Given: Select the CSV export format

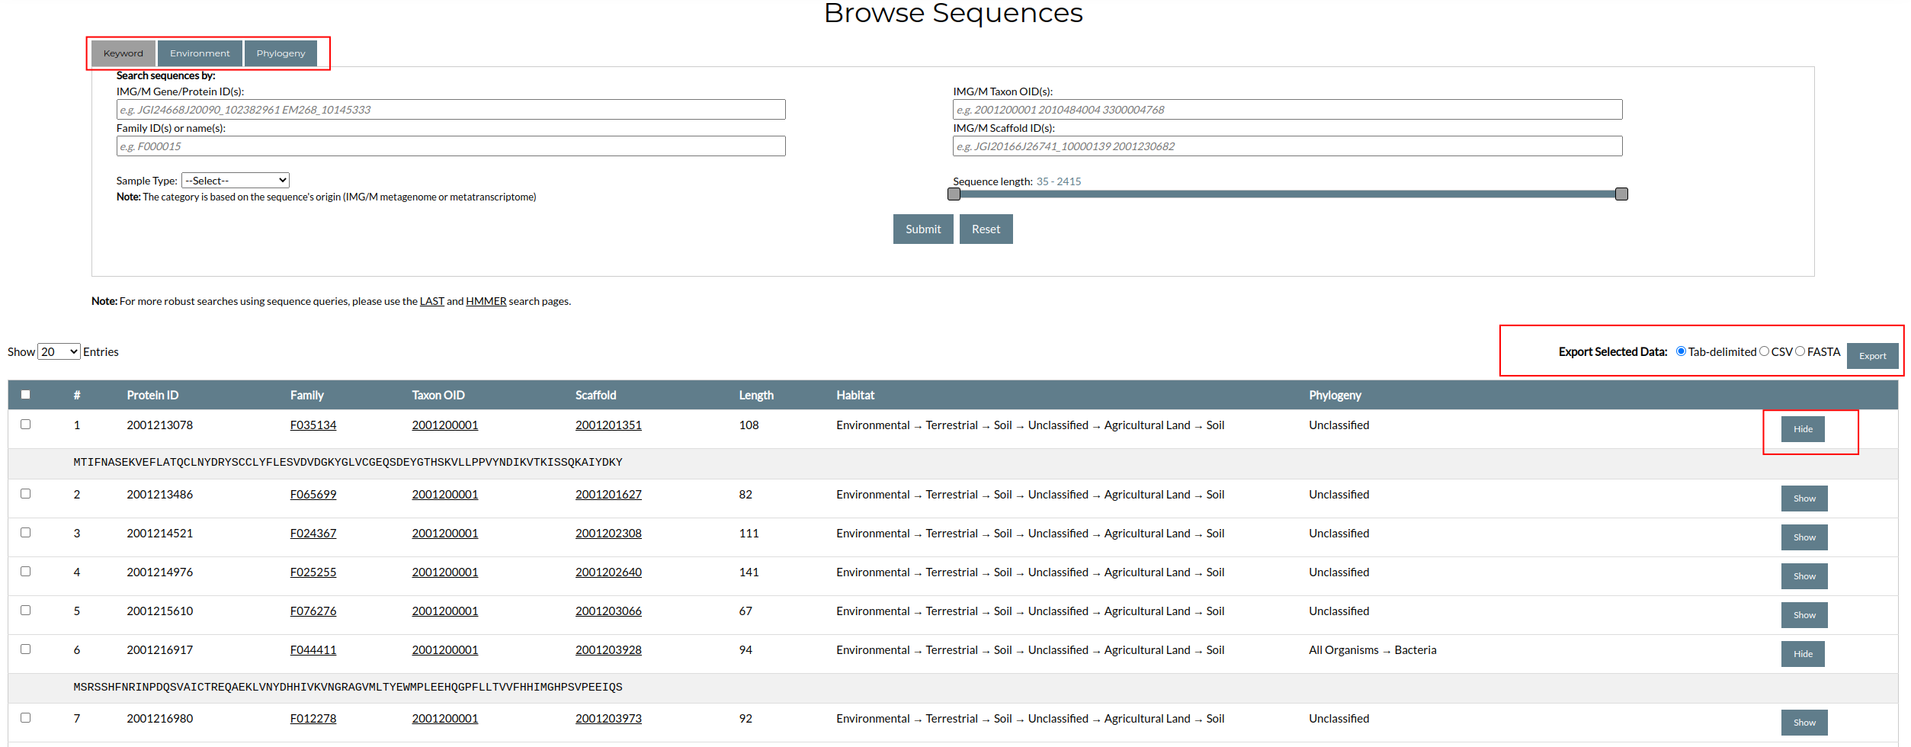Looking at the screenshot, I should pos(1764,351).
